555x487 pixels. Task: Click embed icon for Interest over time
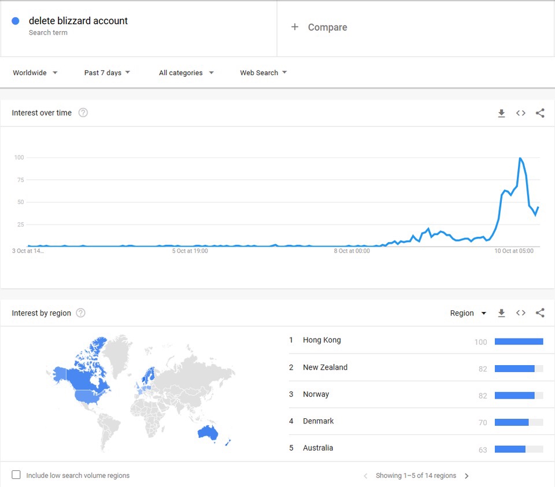tap(521, 113)
